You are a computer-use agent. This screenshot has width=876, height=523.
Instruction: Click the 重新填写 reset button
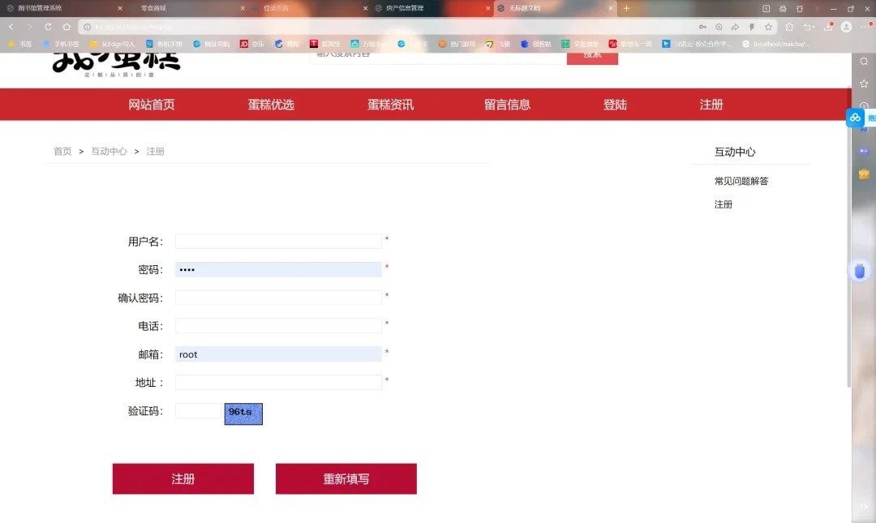tap(346, 478)
